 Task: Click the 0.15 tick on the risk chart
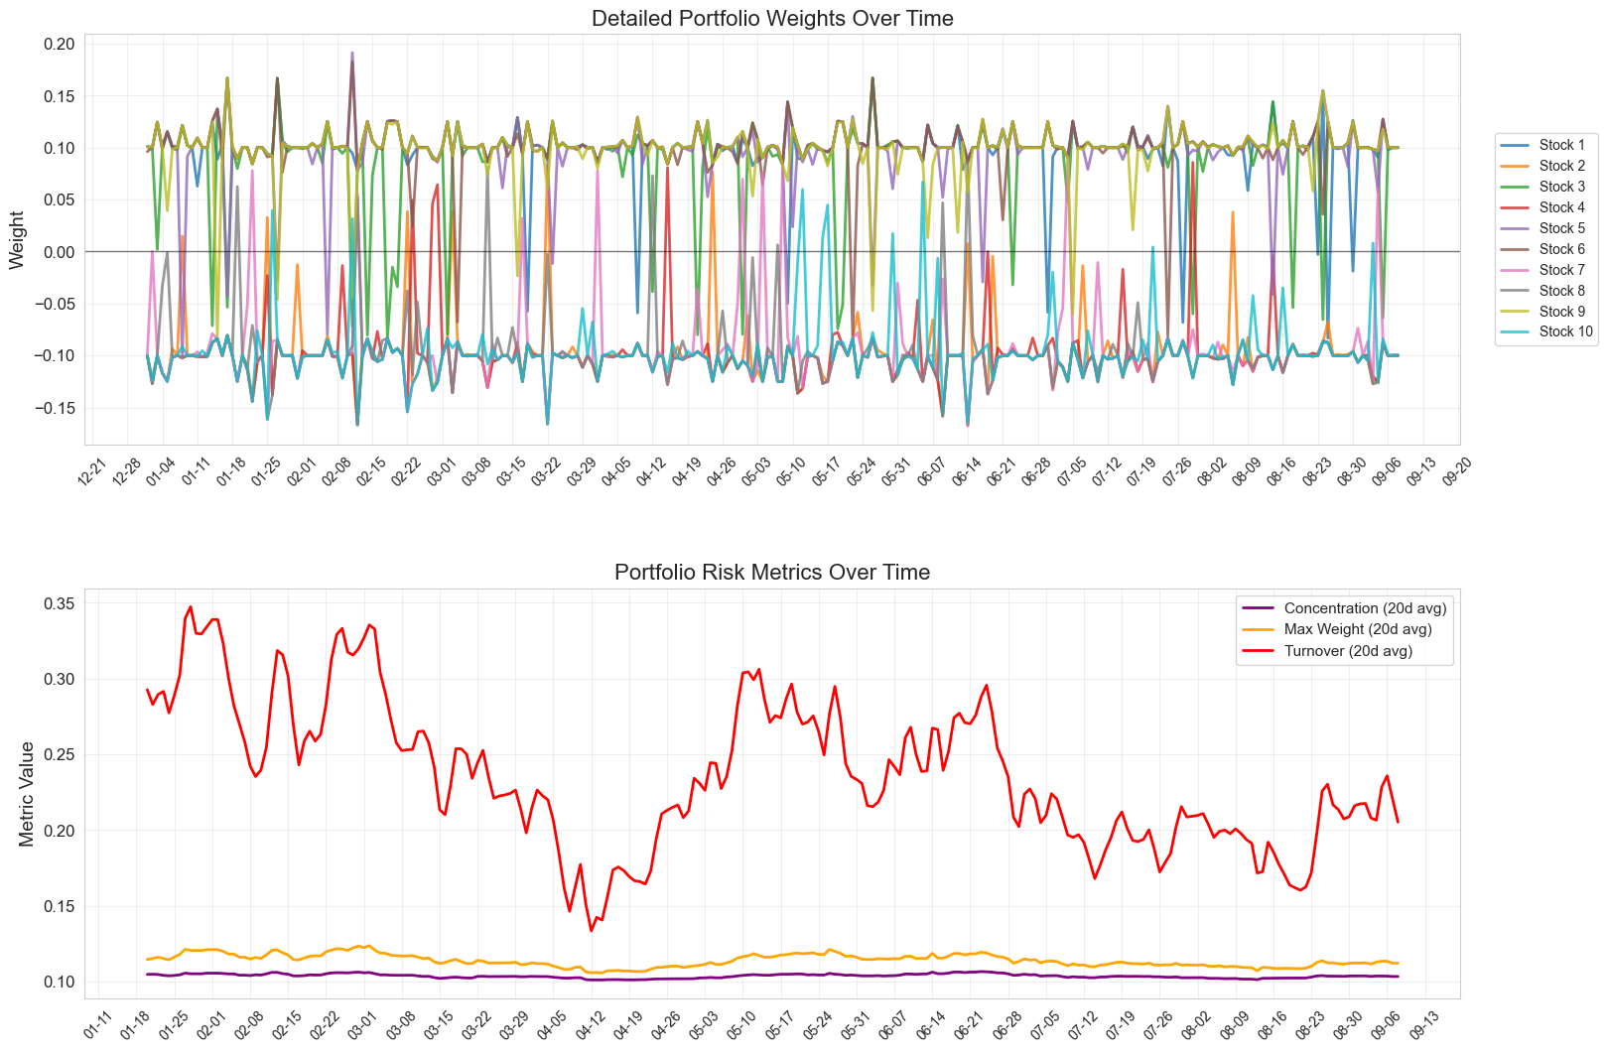point(59,907)
